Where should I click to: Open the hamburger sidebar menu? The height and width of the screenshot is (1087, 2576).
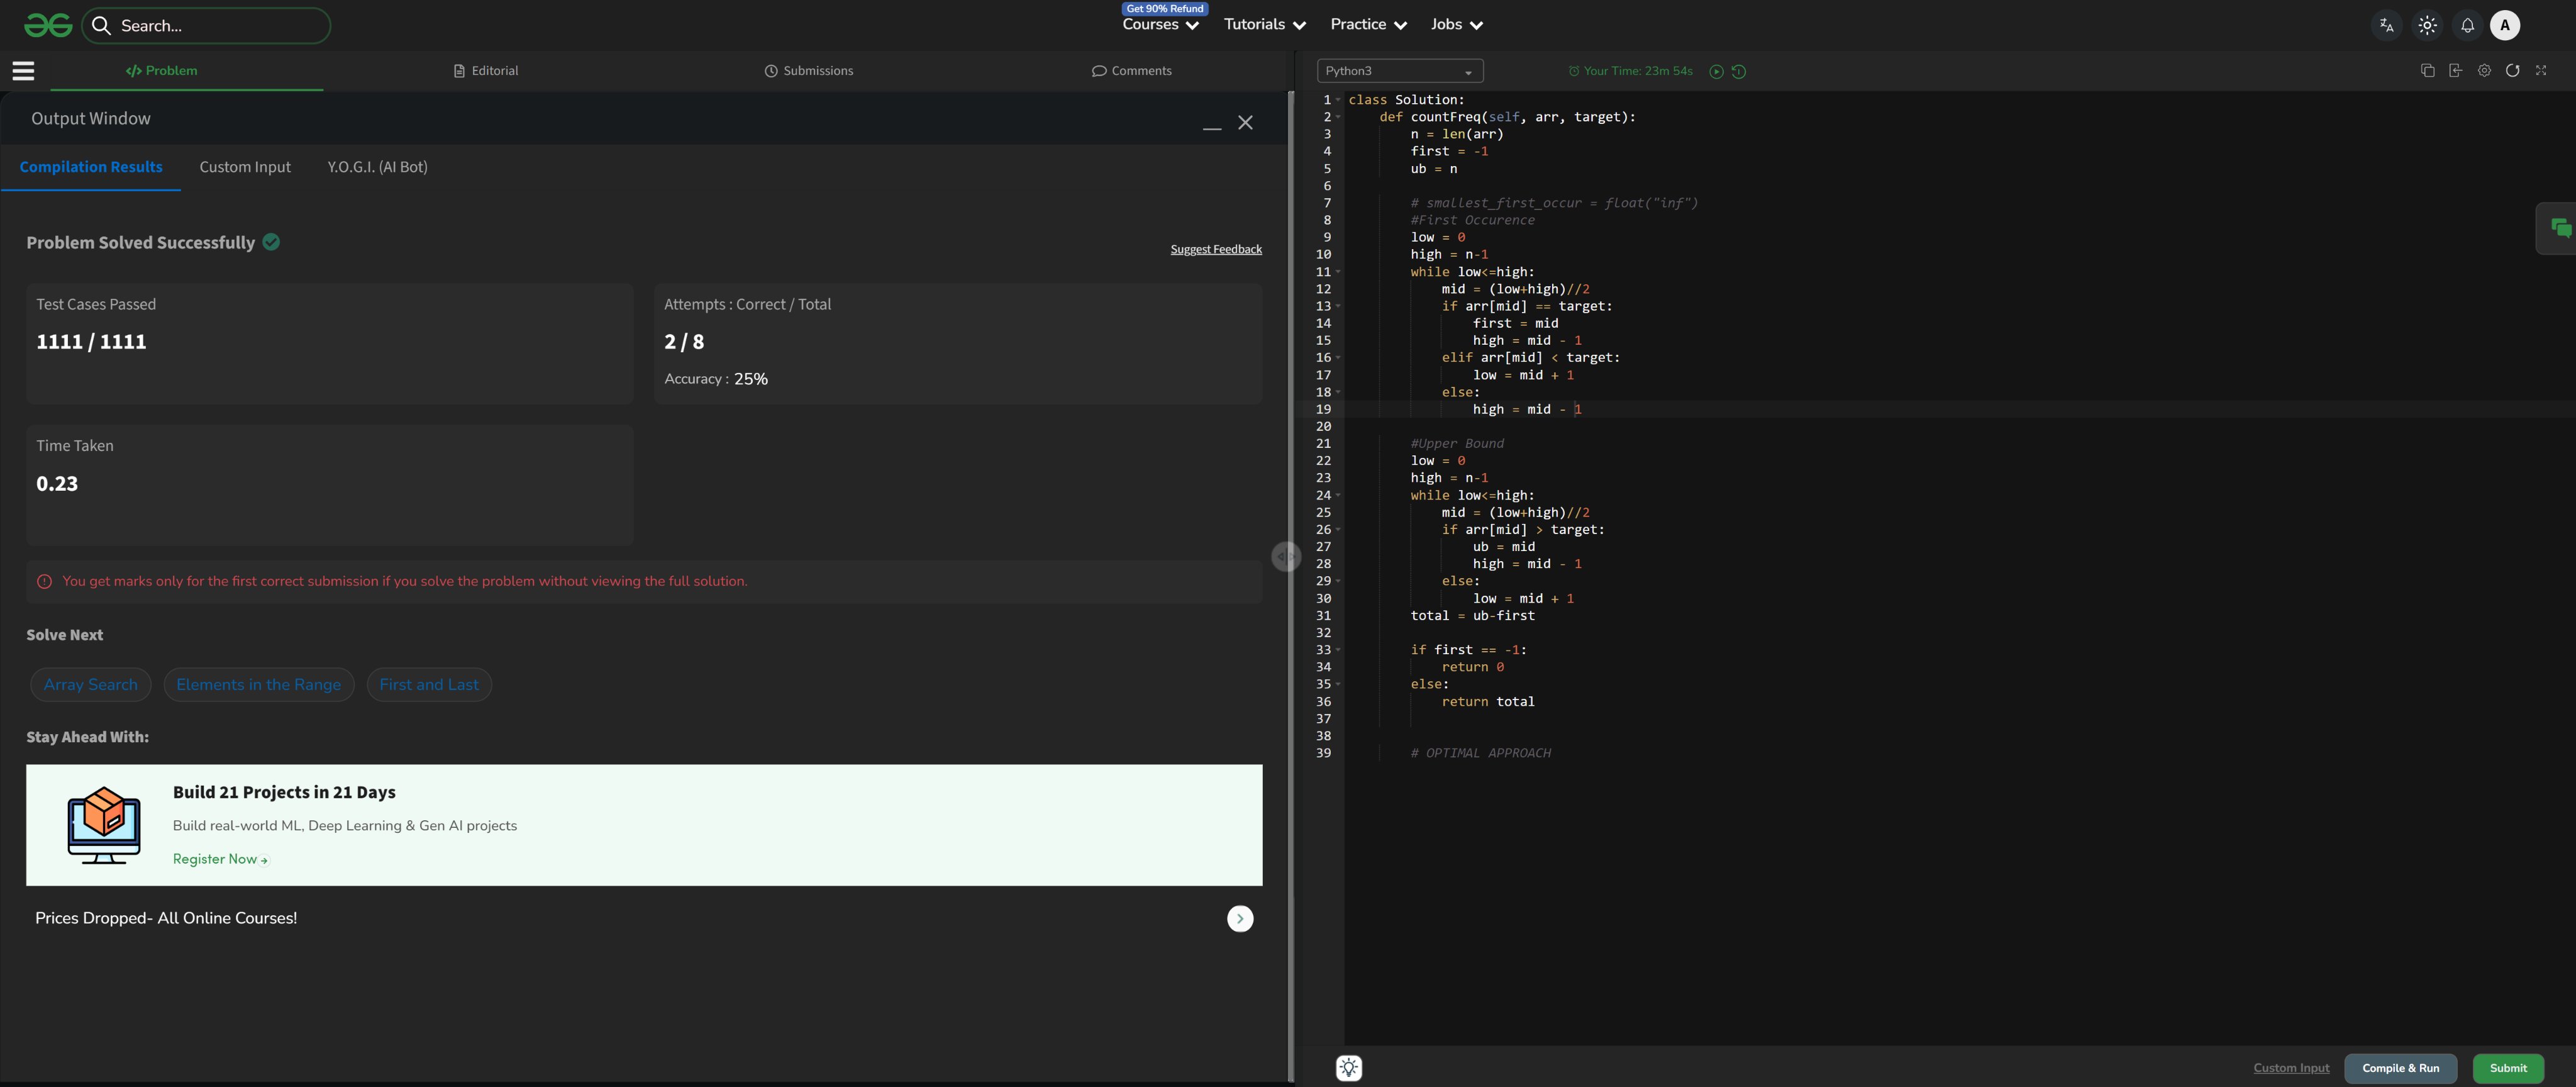23,71
